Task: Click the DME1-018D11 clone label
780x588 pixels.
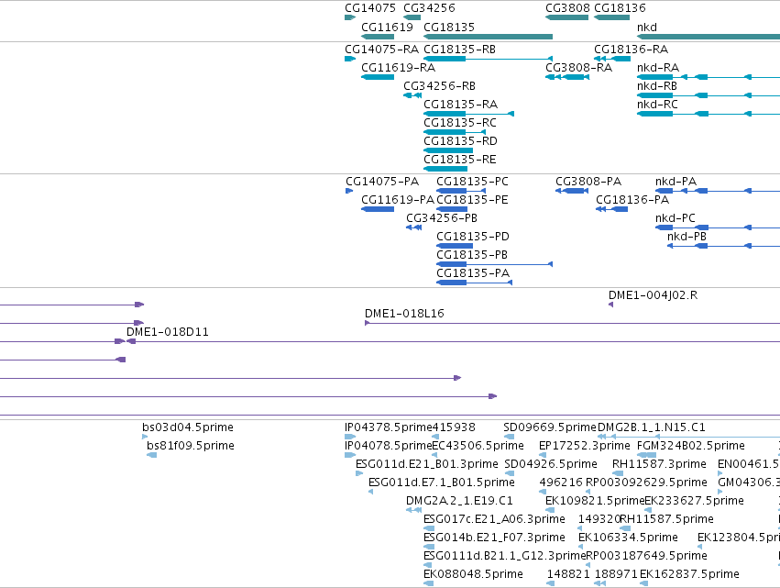Action: point(168,333)
